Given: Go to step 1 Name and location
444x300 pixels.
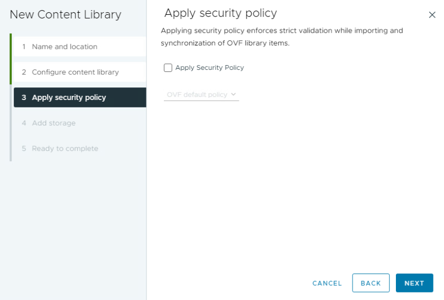Looking at the screenshot, I should coord(80,47).
